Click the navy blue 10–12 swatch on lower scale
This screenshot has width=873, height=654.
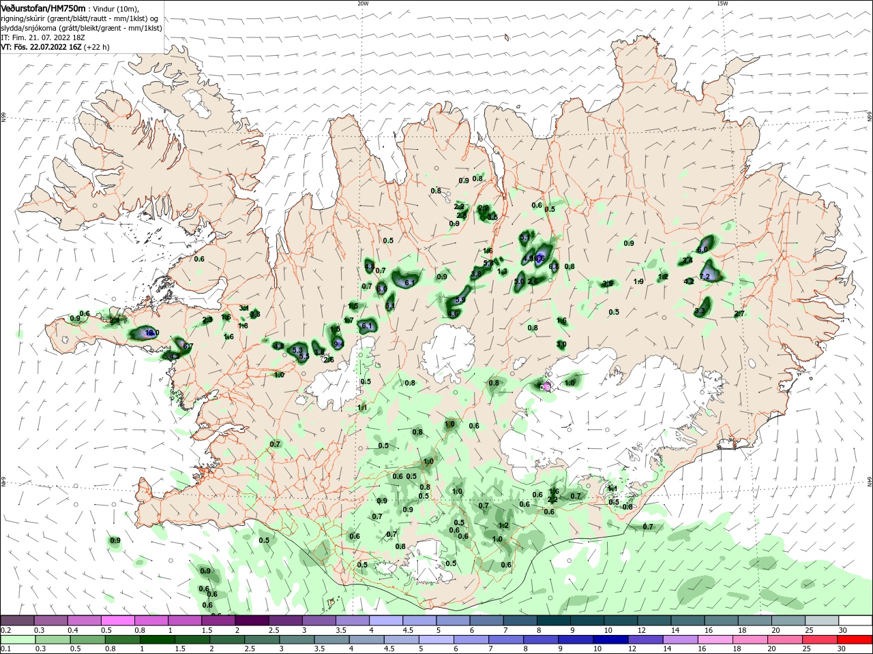tap(610, 640)
